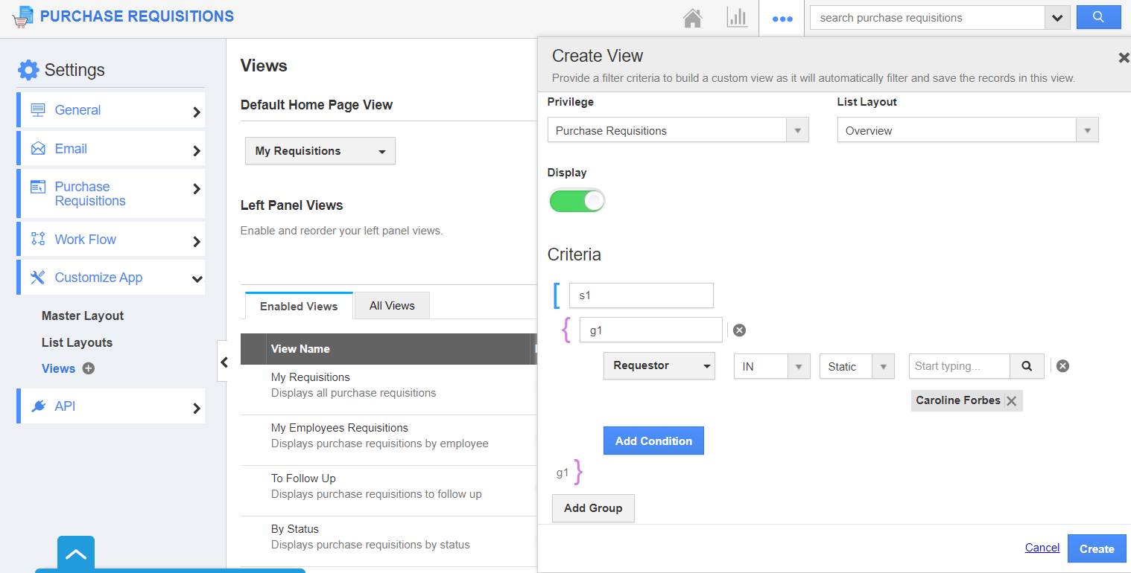Click the blue search magnifier button
The image size is (1131, 573).
pyautogui.click(x=1099, y=16)
